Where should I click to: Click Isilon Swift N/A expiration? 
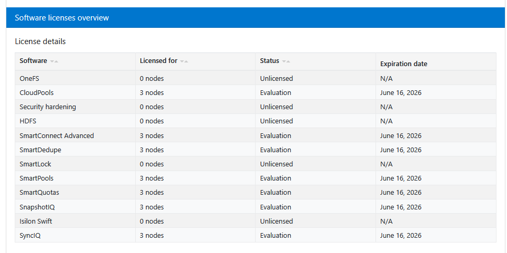pyautogui.click(x=387, y=221)
